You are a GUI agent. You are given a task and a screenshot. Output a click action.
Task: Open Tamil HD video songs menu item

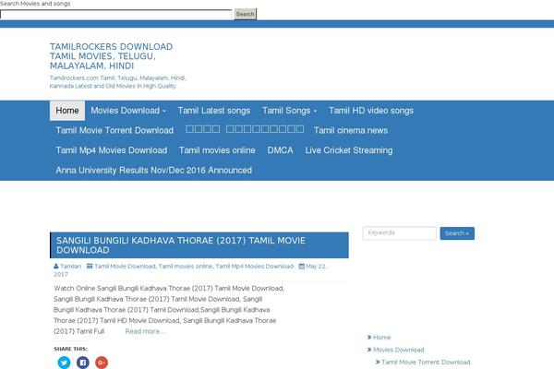pos(371,111)
